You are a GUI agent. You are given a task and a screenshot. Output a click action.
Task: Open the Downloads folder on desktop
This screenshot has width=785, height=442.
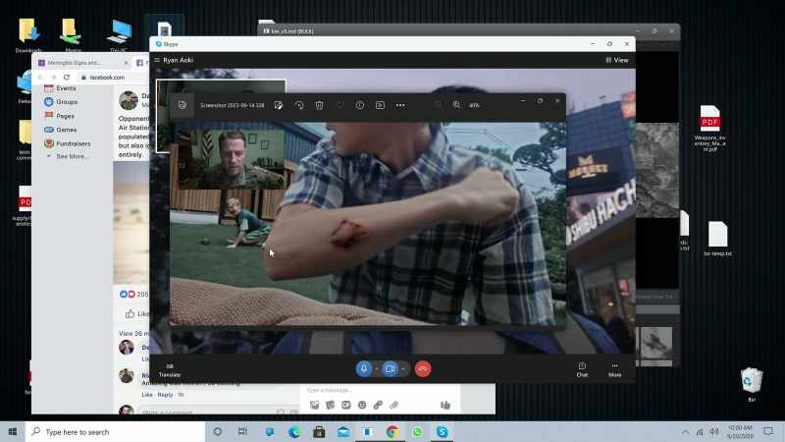pyautogui.click(x=28, y=35)
